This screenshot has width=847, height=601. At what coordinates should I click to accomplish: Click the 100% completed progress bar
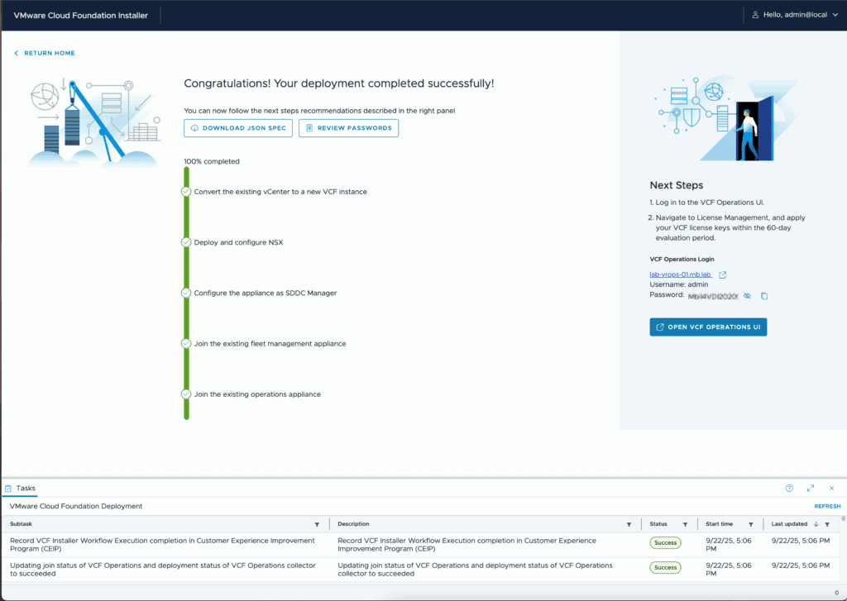186,293
